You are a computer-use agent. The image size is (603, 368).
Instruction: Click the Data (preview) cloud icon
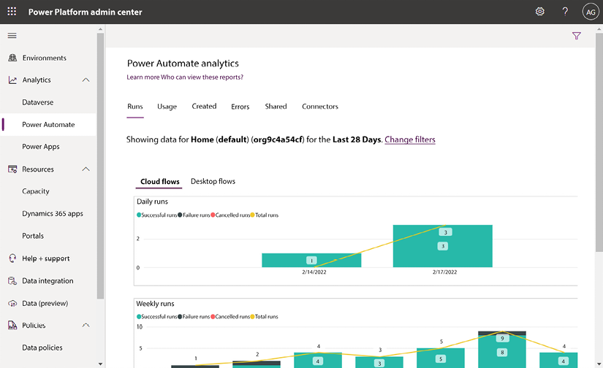[x=12, y=303]
